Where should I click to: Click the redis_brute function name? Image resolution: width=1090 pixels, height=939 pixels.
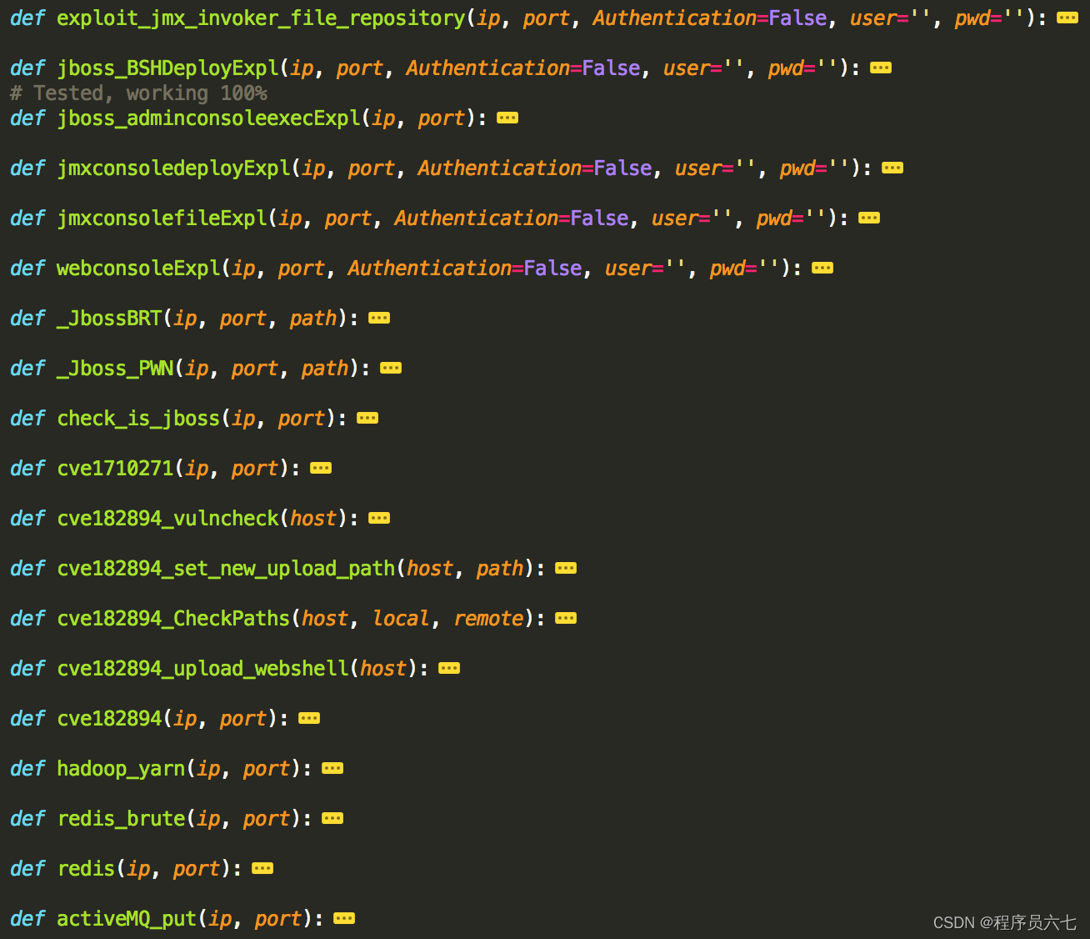(x=121, y=819)
